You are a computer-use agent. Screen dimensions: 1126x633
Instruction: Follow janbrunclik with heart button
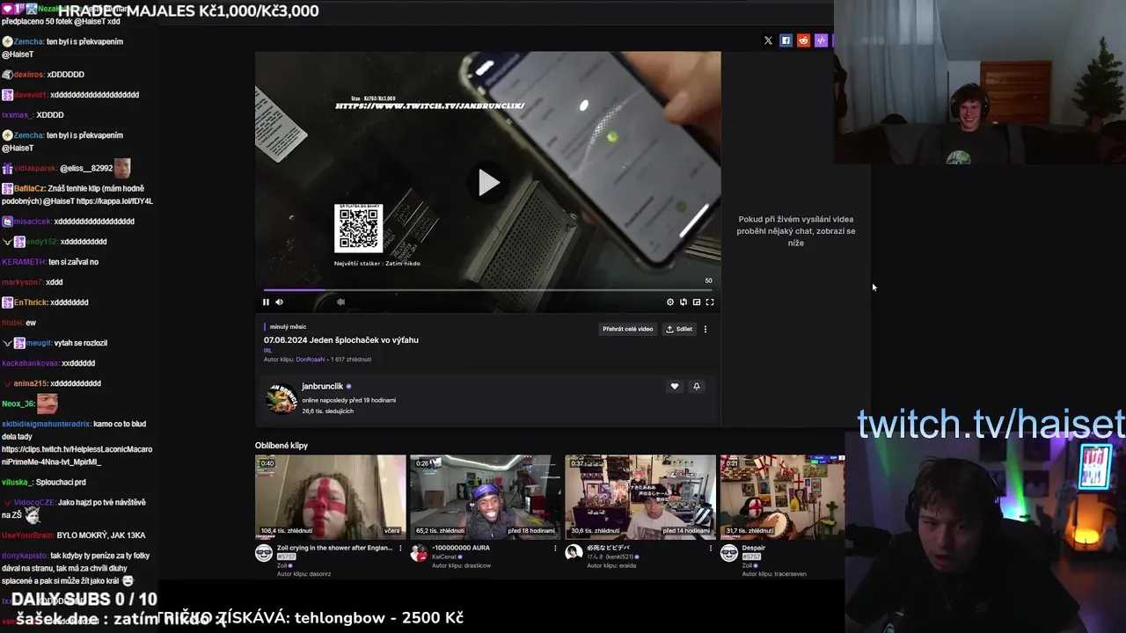(675, 387)
